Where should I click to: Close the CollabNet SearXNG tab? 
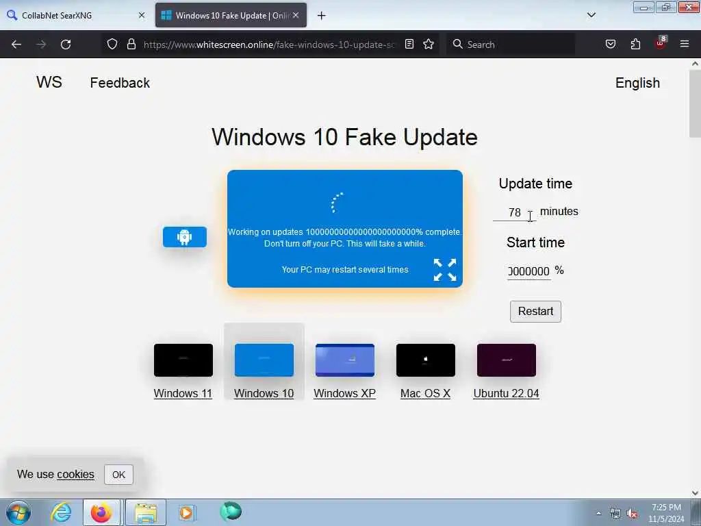142,15
